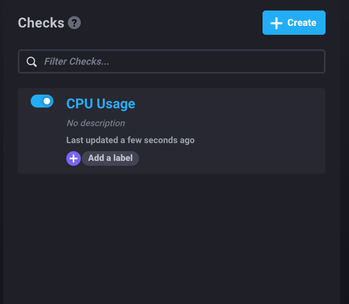Click the plus icon inside the Create button

[x=276, y=23]
